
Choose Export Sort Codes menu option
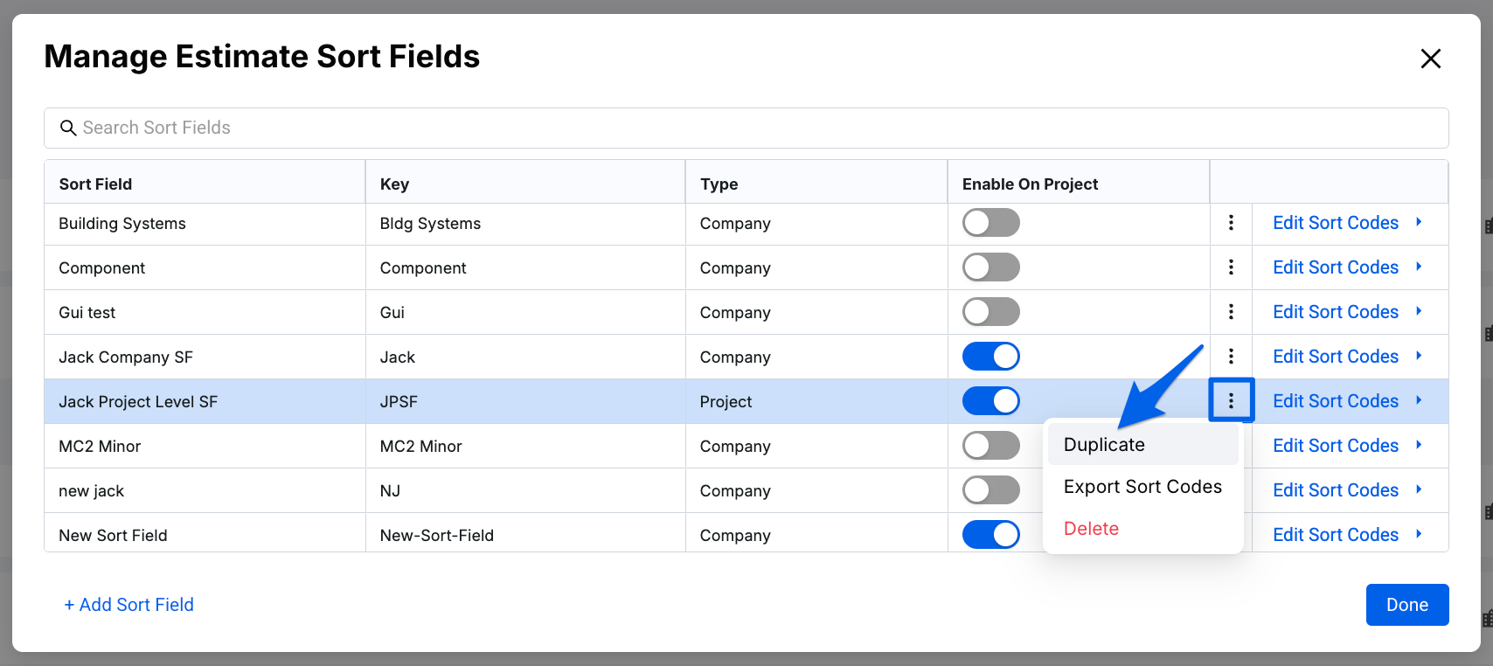[1142, 487]
